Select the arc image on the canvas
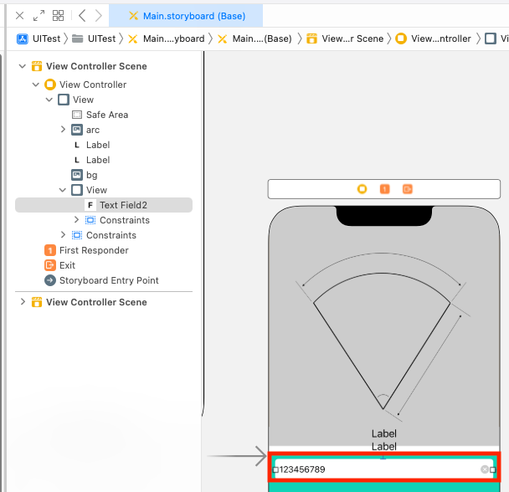Image resolution: width=509 pixels, height=492 pixels. point(383,337)
